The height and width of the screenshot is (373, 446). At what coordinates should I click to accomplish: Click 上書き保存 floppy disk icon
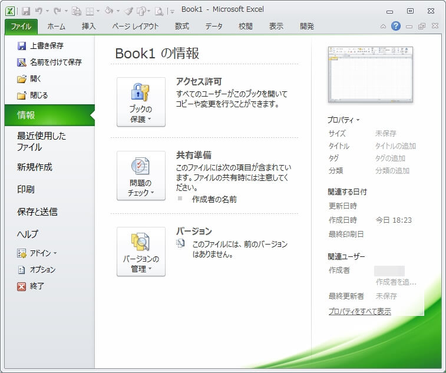coord(22,46)
